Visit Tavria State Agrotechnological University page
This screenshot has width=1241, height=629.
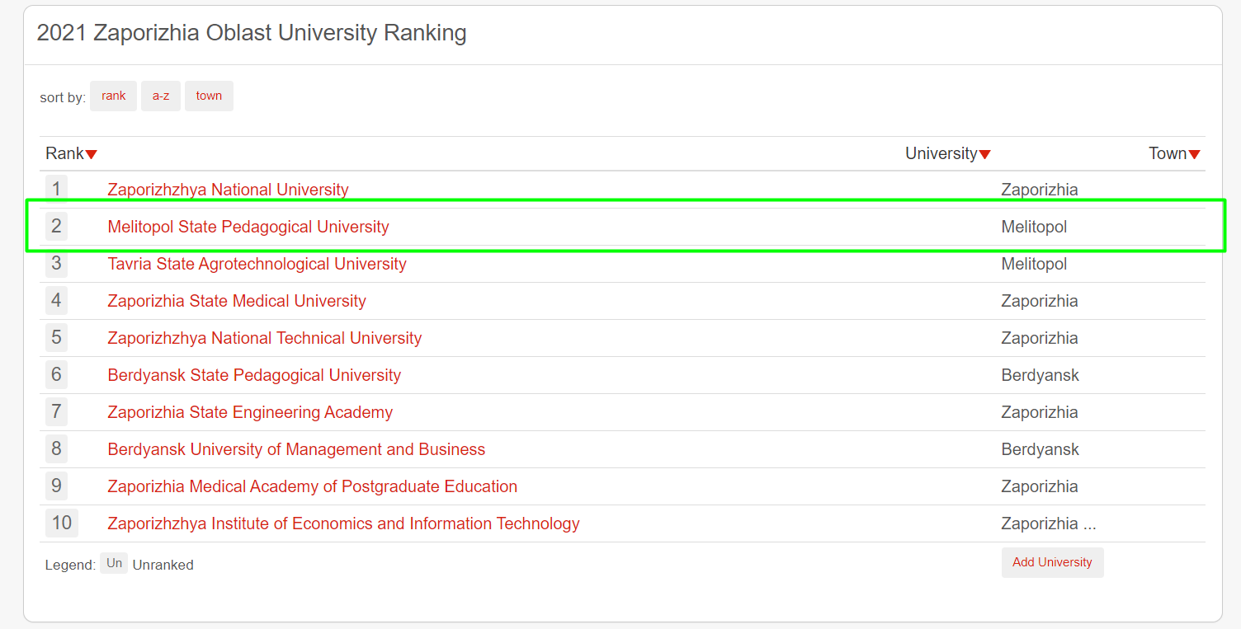(x=257, y=264)
